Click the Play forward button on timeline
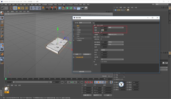This screenshot has height=99, width=171. [x=72, y=82]
